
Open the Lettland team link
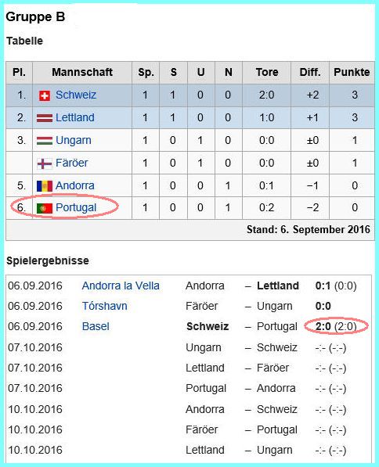click(75, 117)
